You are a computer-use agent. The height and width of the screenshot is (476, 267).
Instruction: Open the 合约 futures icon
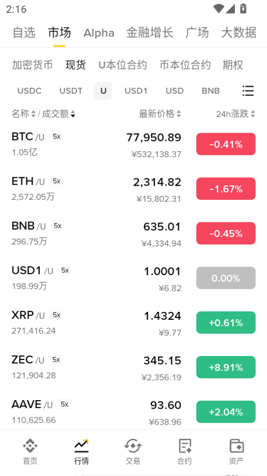click(184, 446)
